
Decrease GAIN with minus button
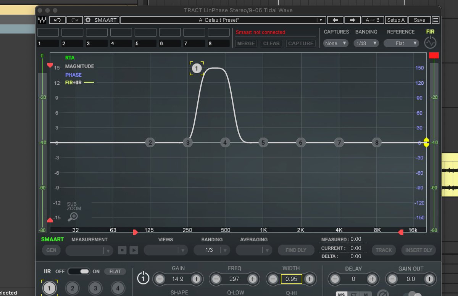click(160, 279)
